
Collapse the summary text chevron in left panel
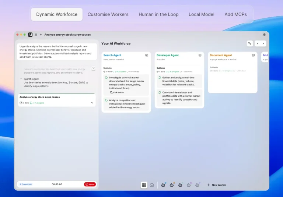pos(94,68)
